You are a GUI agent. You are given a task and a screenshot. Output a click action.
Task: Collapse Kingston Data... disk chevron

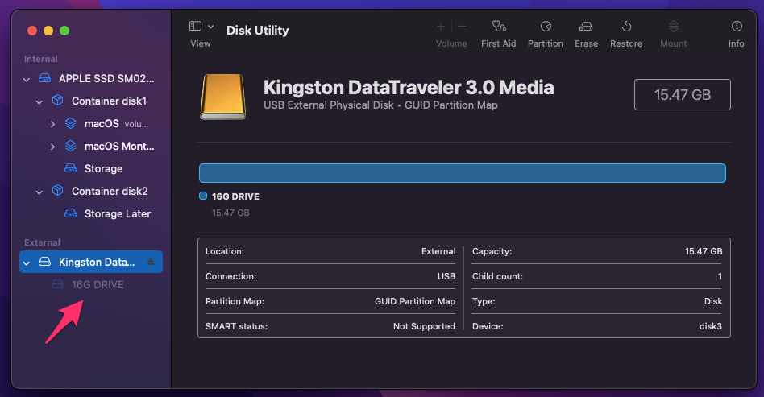pos(27,263)
